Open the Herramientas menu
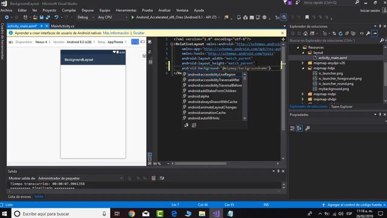 click(x=126, y=10)
